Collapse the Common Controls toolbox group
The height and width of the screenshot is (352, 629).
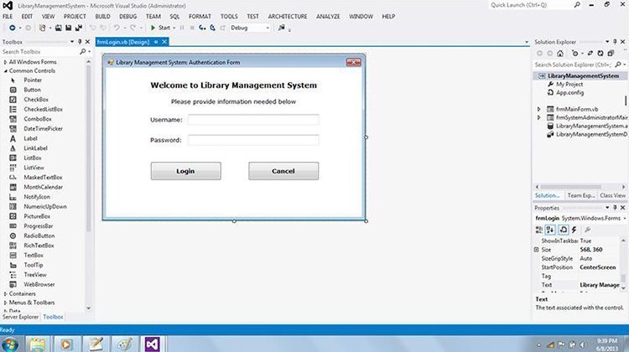click(6, 70)
